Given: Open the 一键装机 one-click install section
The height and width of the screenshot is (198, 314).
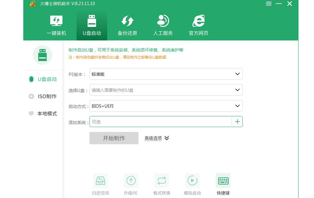Looking at the screenshot, I should coord(56,26).
